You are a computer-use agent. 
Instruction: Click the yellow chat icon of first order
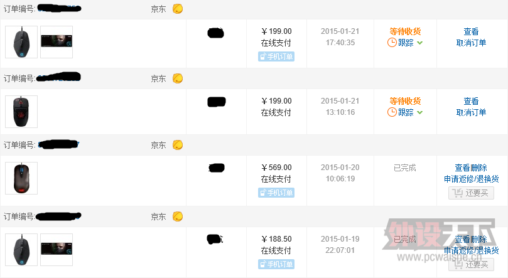click(178, 9)
